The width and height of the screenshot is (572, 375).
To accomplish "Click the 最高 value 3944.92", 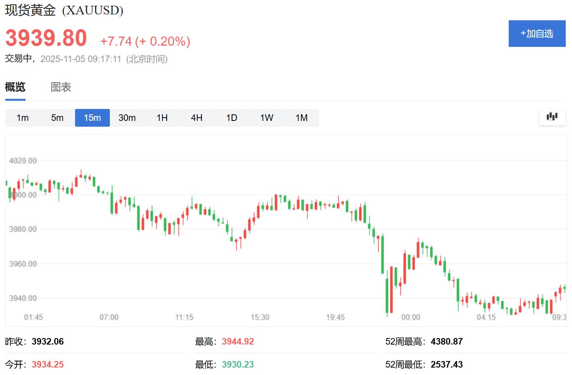I will click(x=238, y=341).
